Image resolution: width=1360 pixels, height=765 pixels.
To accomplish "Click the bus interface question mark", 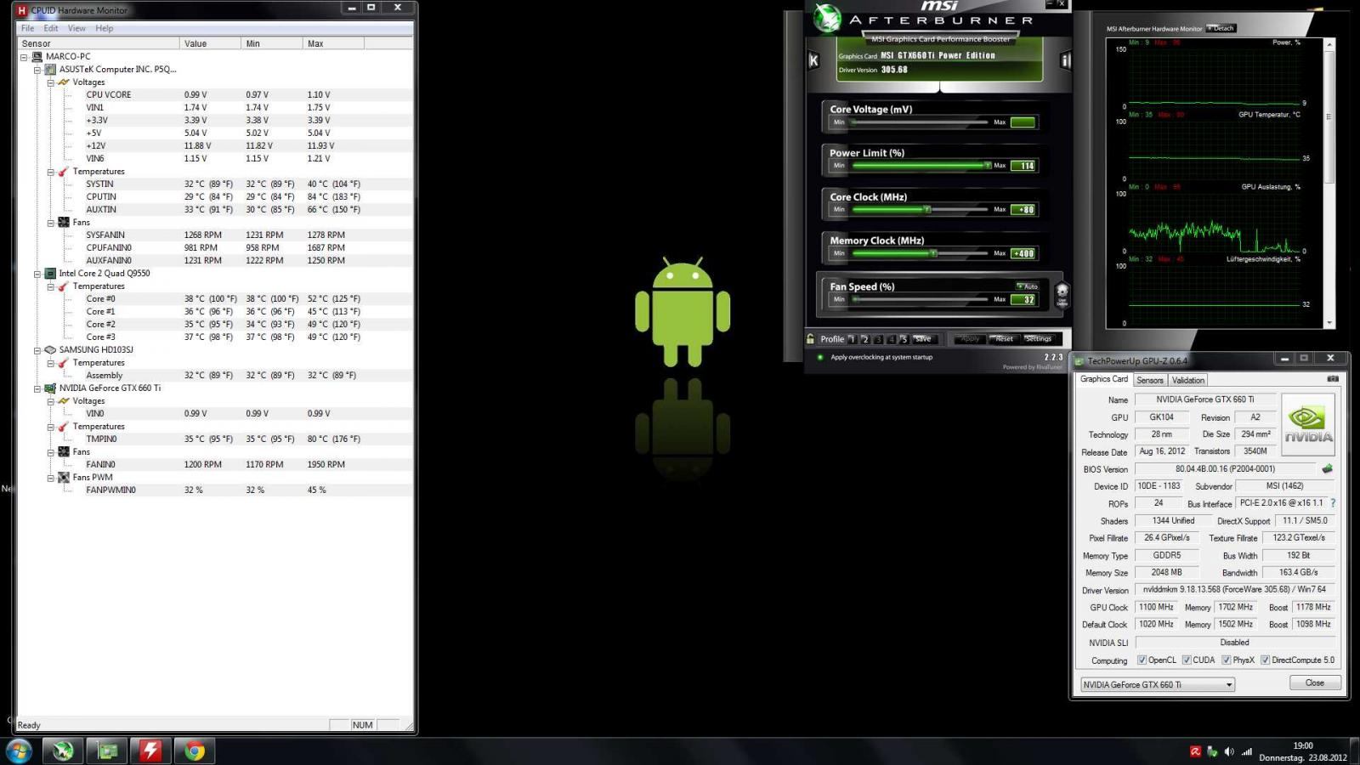I will coord(1333,503).
